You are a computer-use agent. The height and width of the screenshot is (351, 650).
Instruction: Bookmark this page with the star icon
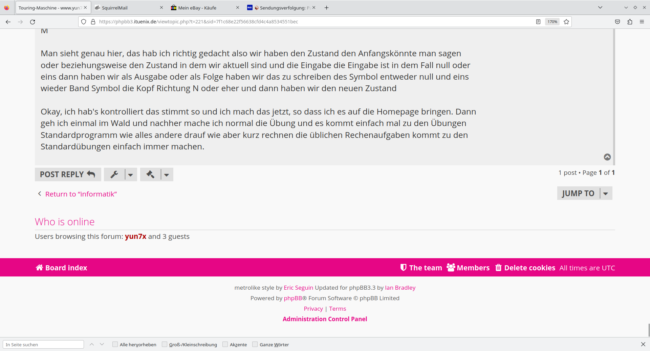click(566, 22)
